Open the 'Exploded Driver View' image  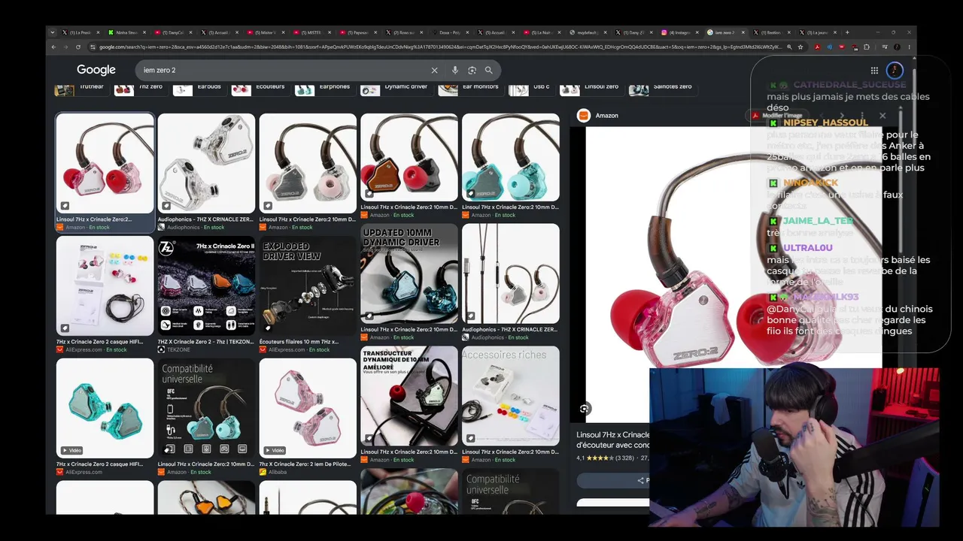308,286
